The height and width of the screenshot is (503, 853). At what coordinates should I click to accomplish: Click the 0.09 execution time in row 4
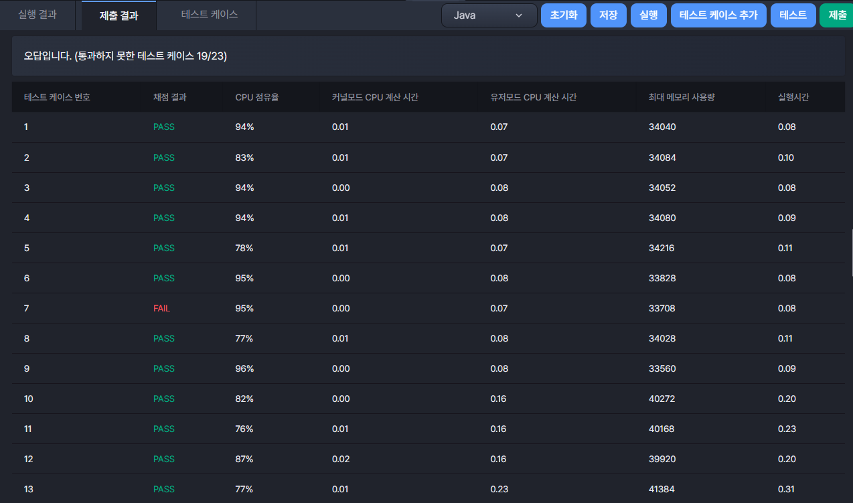point(787,218)
